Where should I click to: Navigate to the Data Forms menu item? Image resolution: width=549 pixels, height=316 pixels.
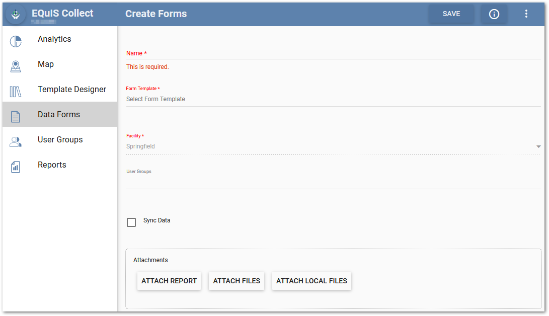(x=59, y=114)
